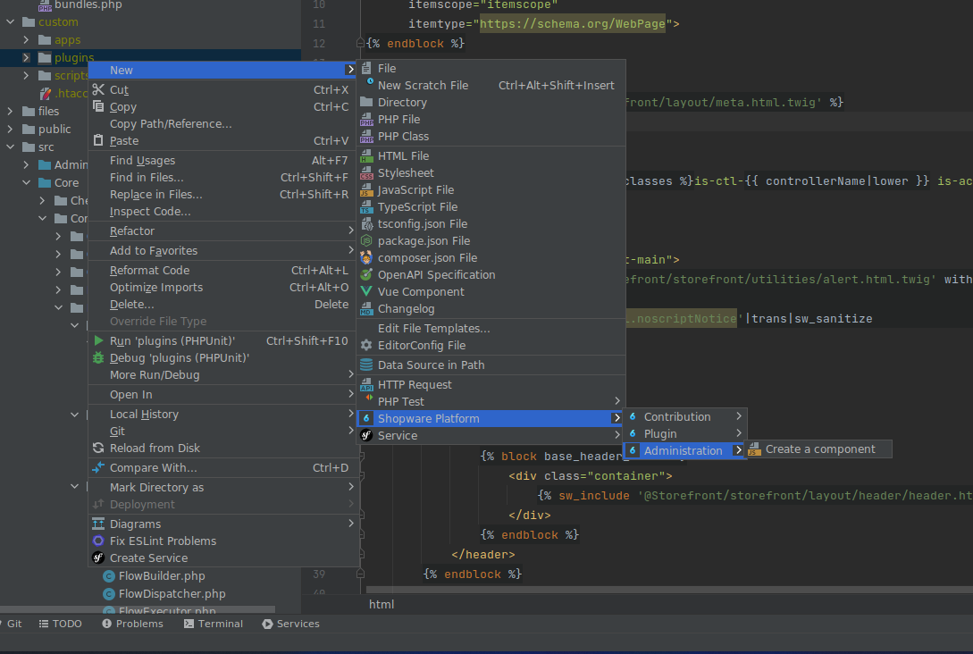Click the Run 'plugins (PHPUnit)' play icon
The height and width of the screenshot is (654, 973).
[98, 340]
